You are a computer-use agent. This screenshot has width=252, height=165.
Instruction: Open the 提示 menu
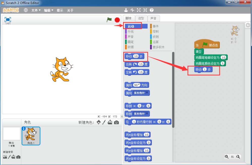60,10
